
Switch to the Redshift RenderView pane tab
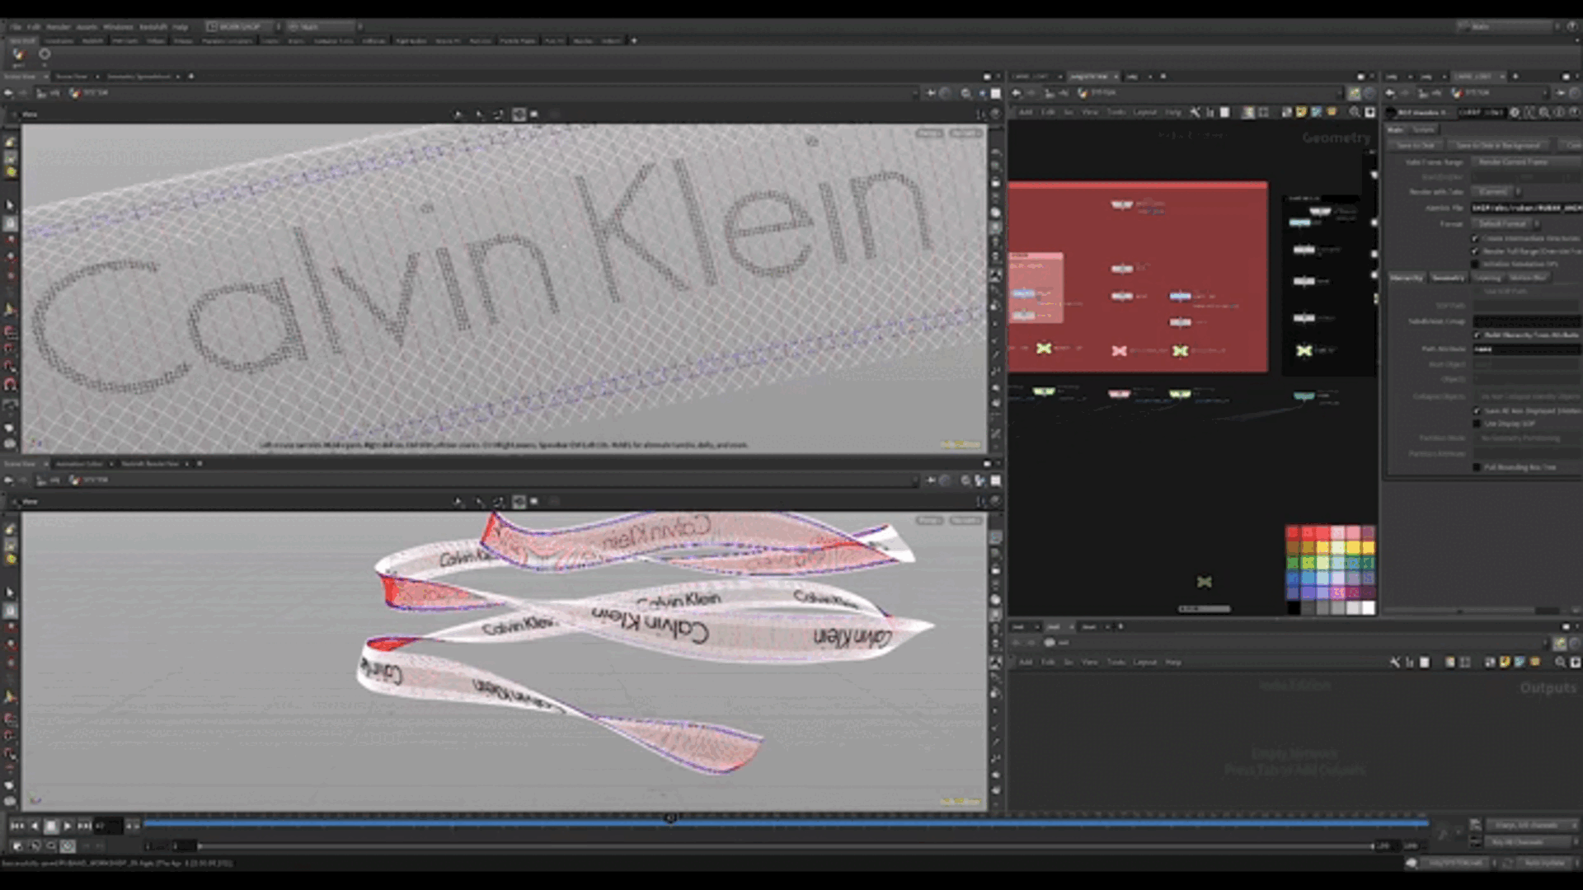tap(150, 463)
